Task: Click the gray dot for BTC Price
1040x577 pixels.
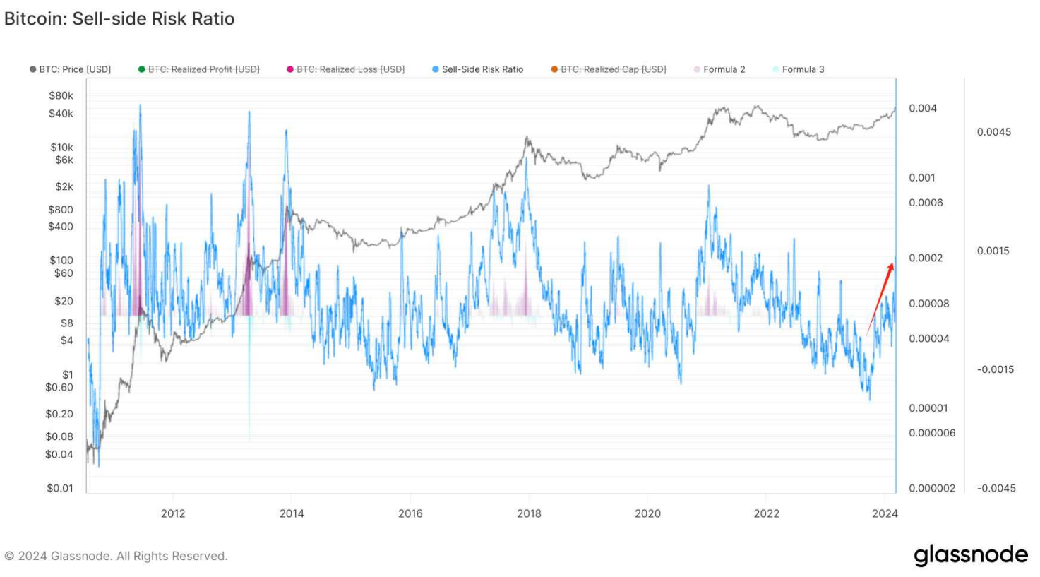Action: tap(32, 69)
